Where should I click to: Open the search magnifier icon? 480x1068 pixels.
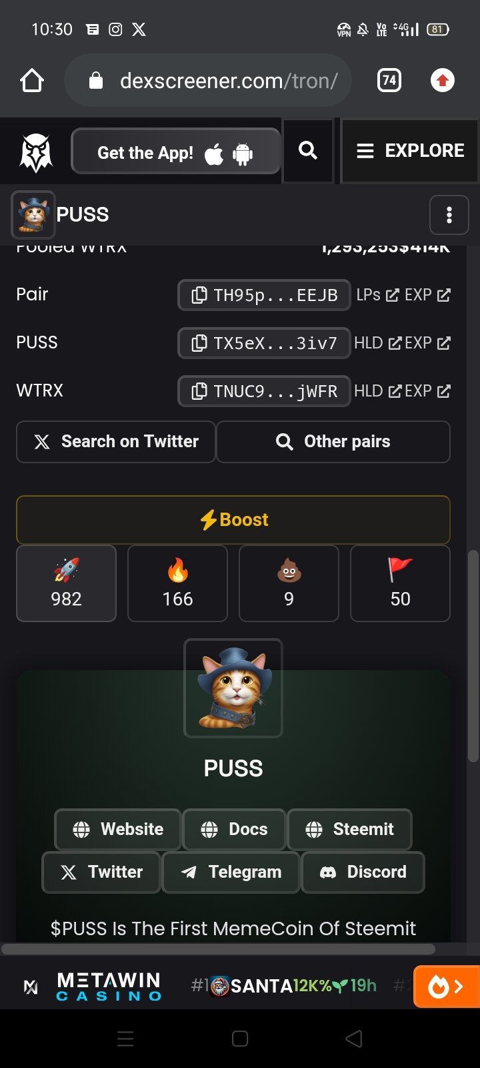308,150
